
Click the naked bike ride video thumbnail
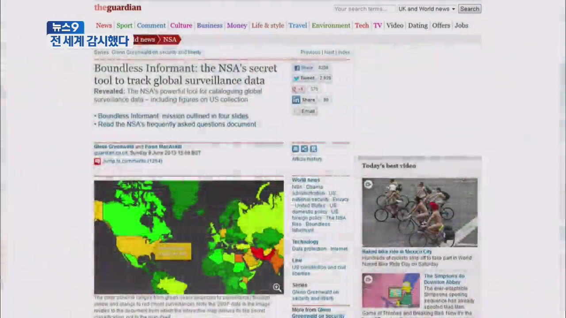tap(420, 212)
